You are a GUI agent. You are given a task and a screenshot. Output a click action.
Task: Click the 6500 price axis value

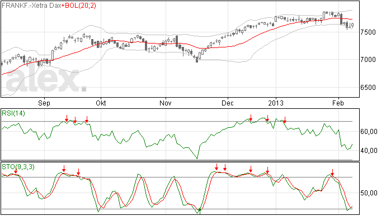tap(368, 88)
